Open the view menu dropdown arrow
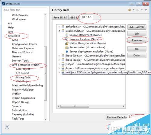Screen dimensions: 151x135 146,10
